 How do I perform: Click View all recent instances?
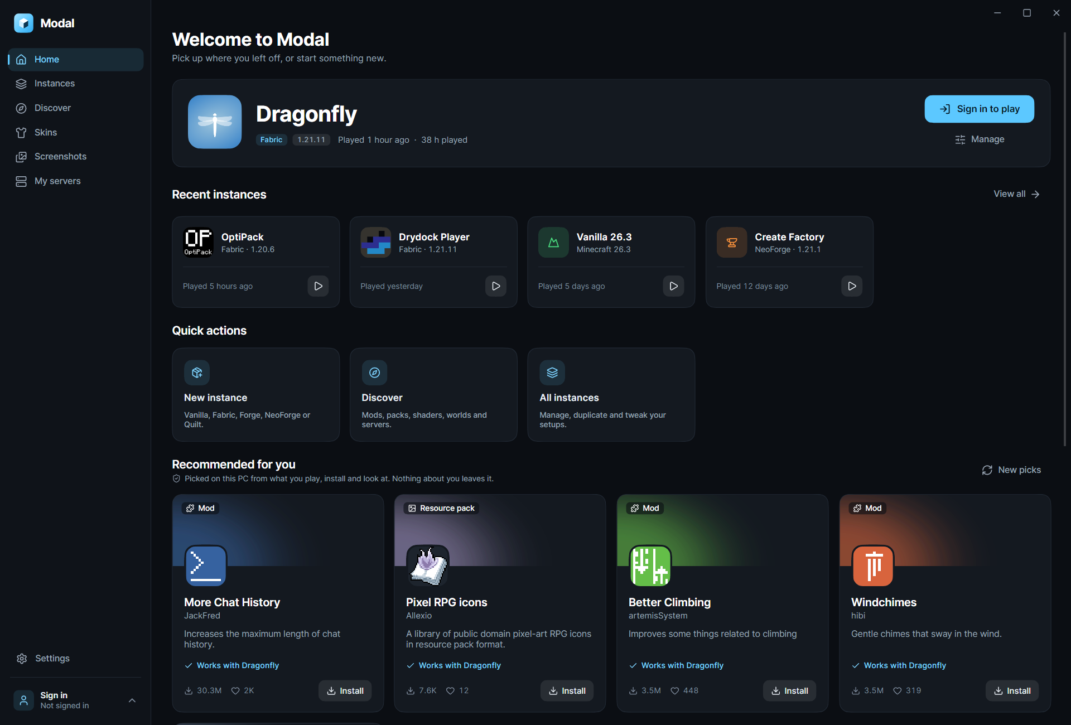[x=1016, y=194]
